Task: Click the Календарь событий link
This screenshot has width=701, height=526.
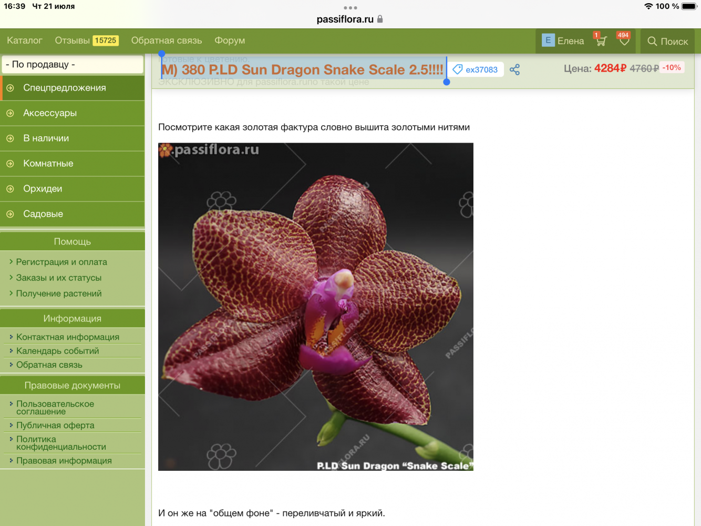Action: 57,351
